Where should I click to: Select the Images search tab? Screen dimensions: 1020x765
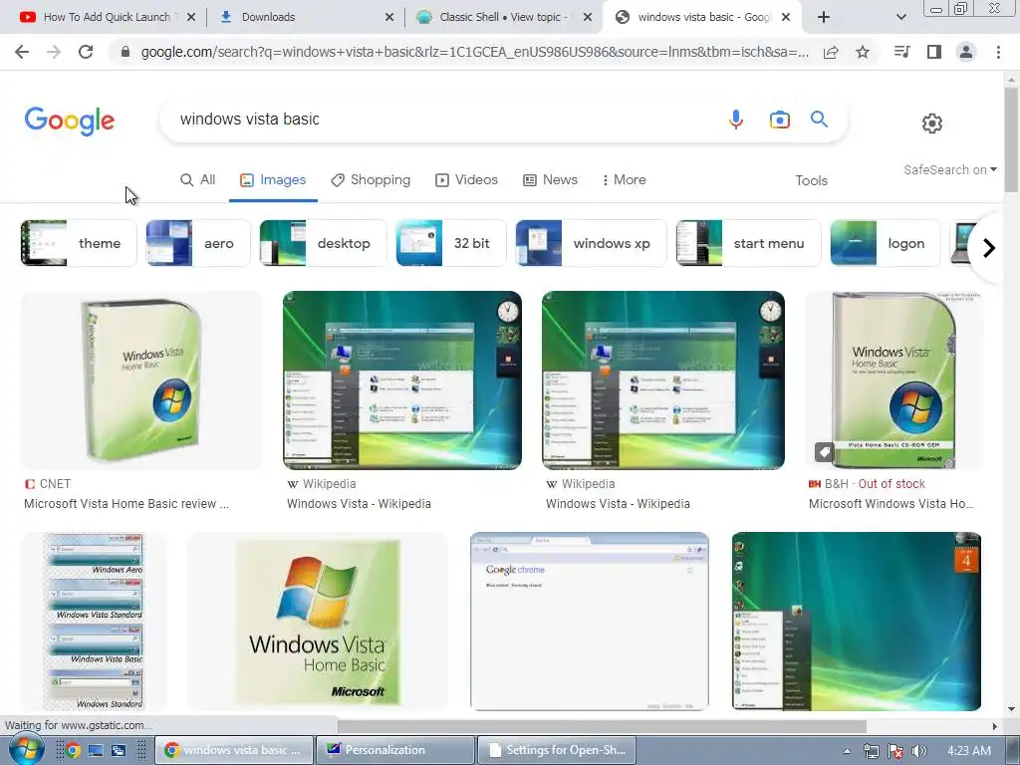pyautogui.click(x=273, y=179)
